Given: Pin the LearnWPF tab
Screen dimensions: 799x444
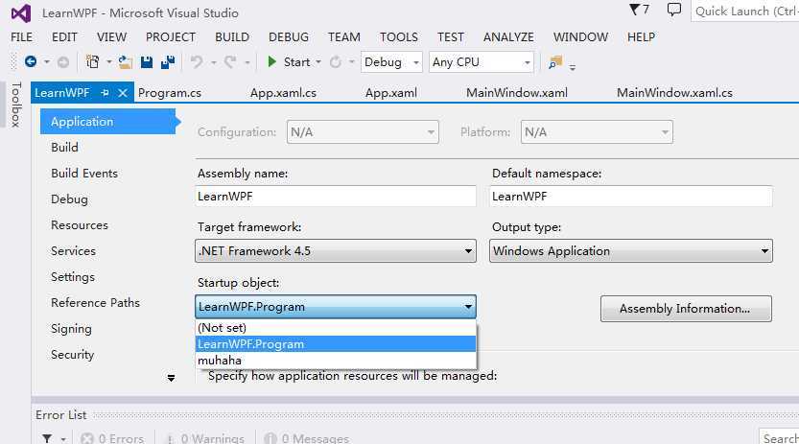Looking at the screenshot, I should point(106,93).
